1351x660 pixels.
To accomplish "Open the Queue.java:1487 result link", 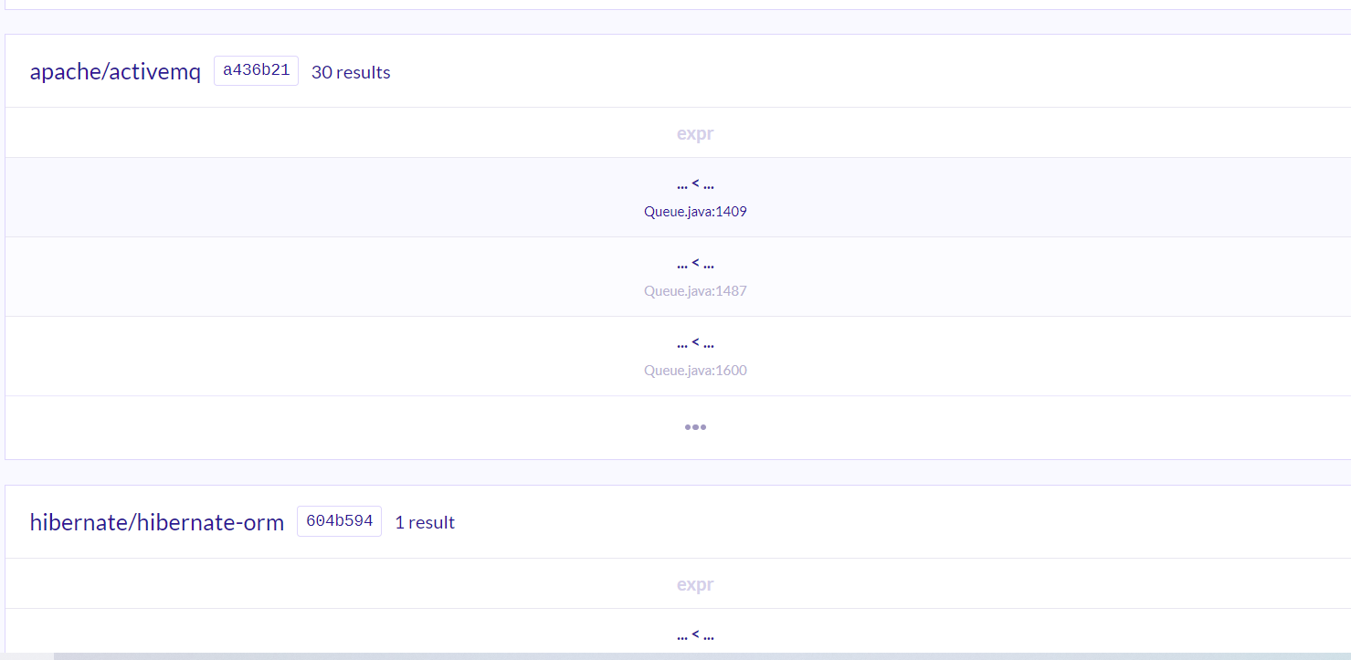I will click(x=695, y=291).
